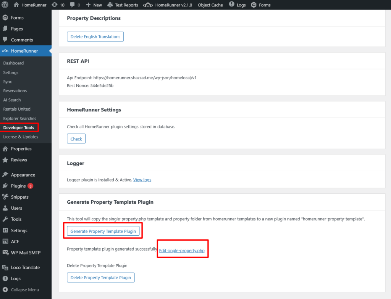This screenshot has height=299, width=391.
Task: Open the updates icon showing 10
Action: 55,5
